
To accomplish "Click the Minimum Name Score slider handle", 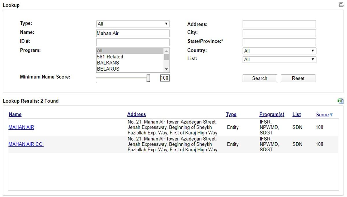I will click(148, 78).
